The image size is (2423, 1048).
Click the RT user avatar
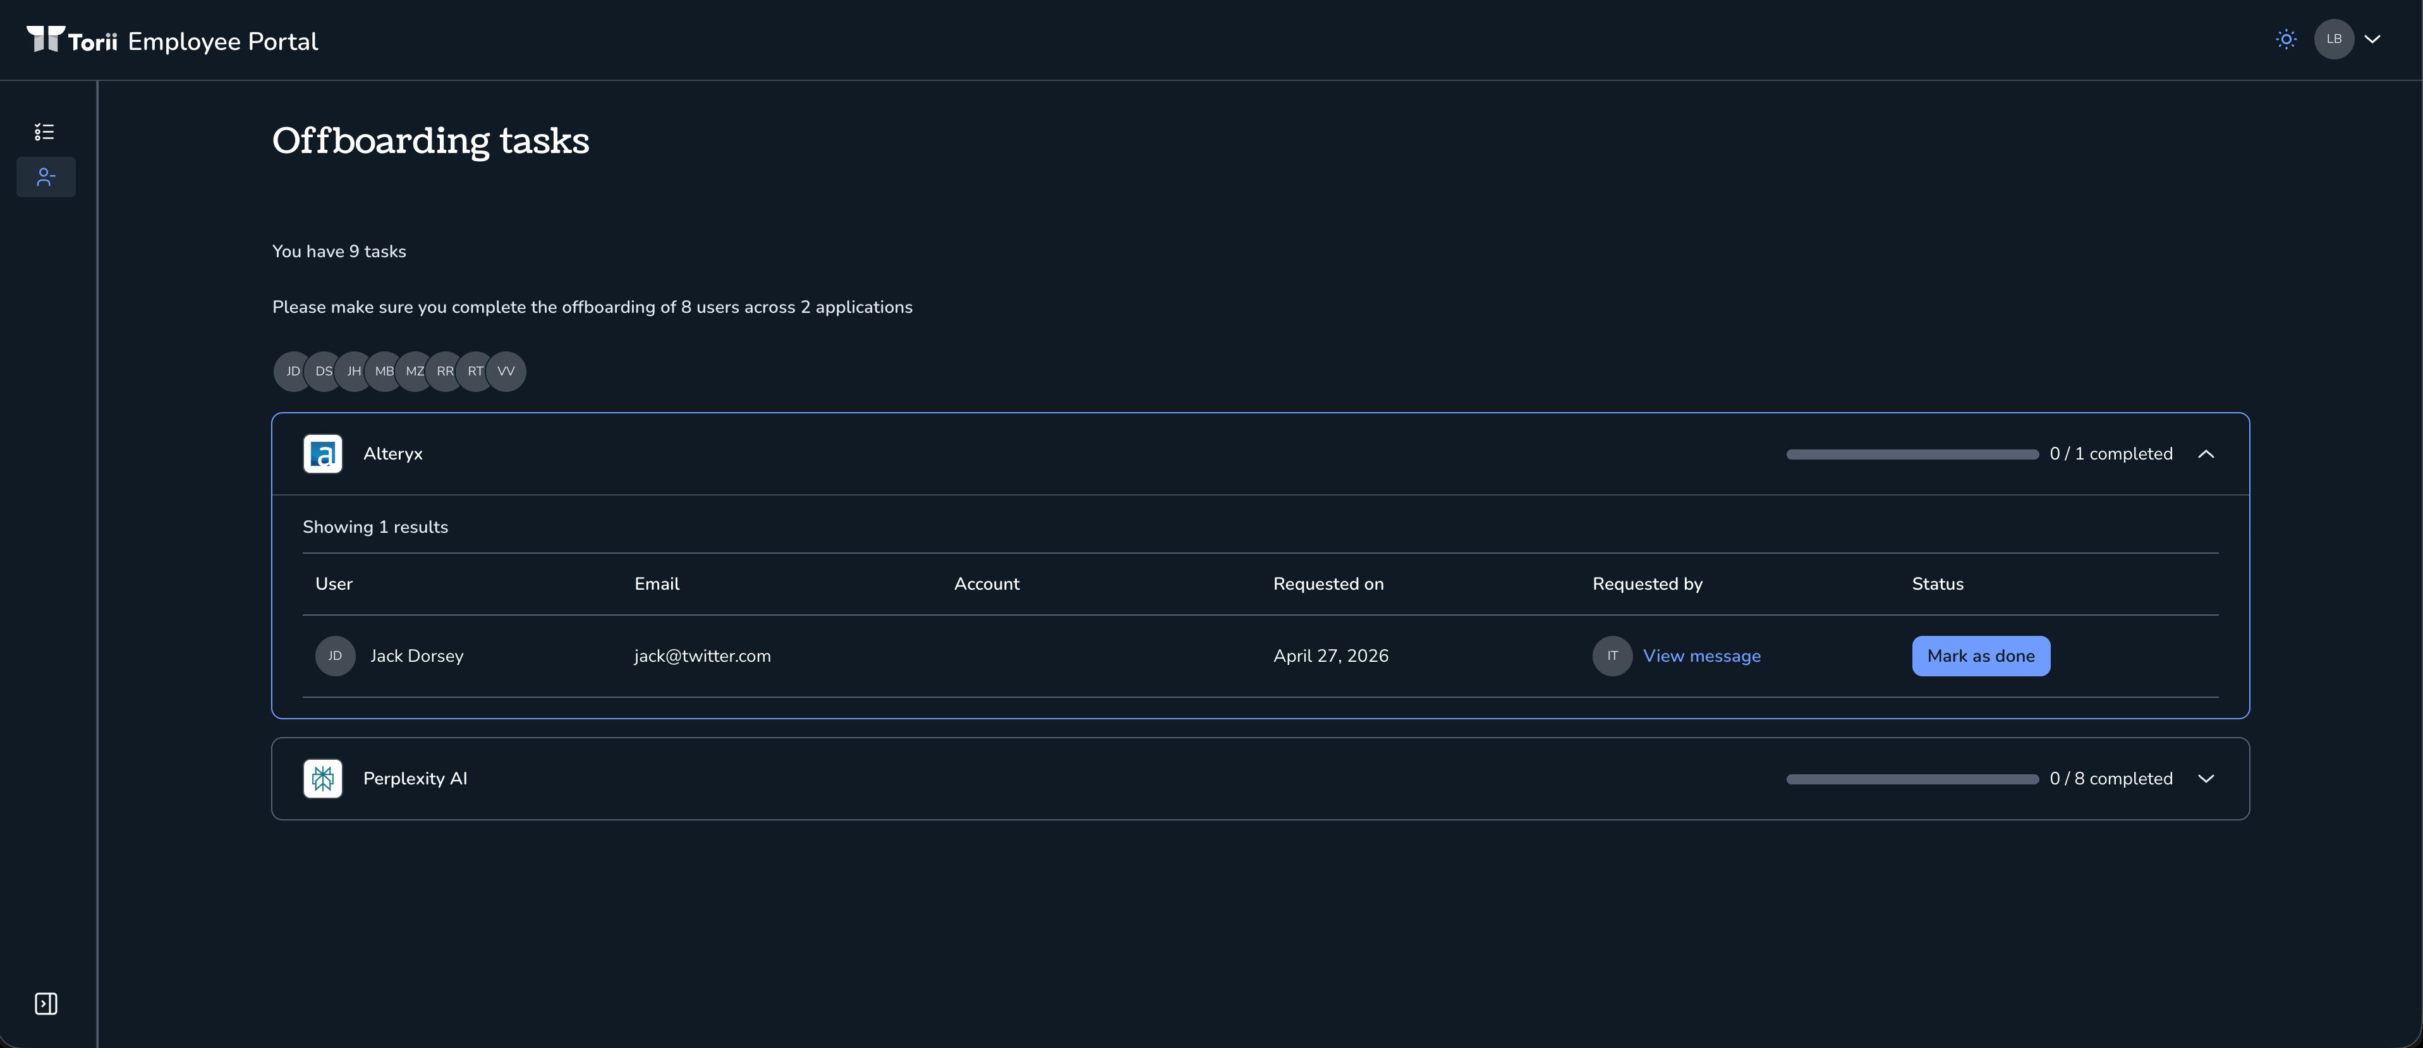(475, 372)
